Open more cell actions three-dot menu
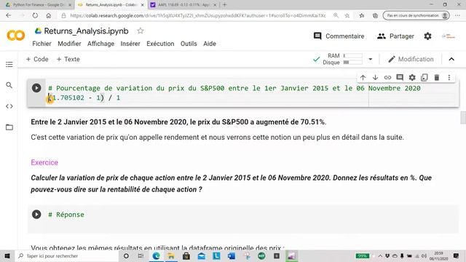Screen dimensions: 466x262 449,78
